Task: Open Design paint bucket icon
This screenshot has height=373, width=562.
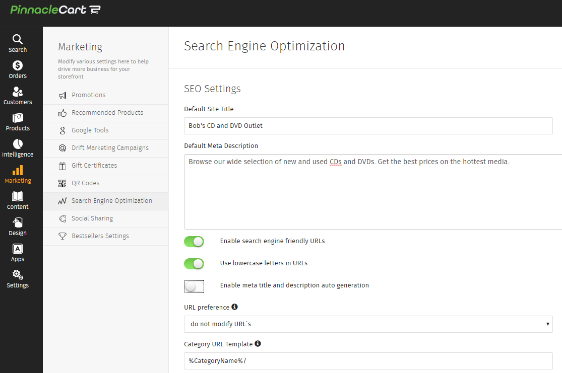Action: (x=18, y=222)
